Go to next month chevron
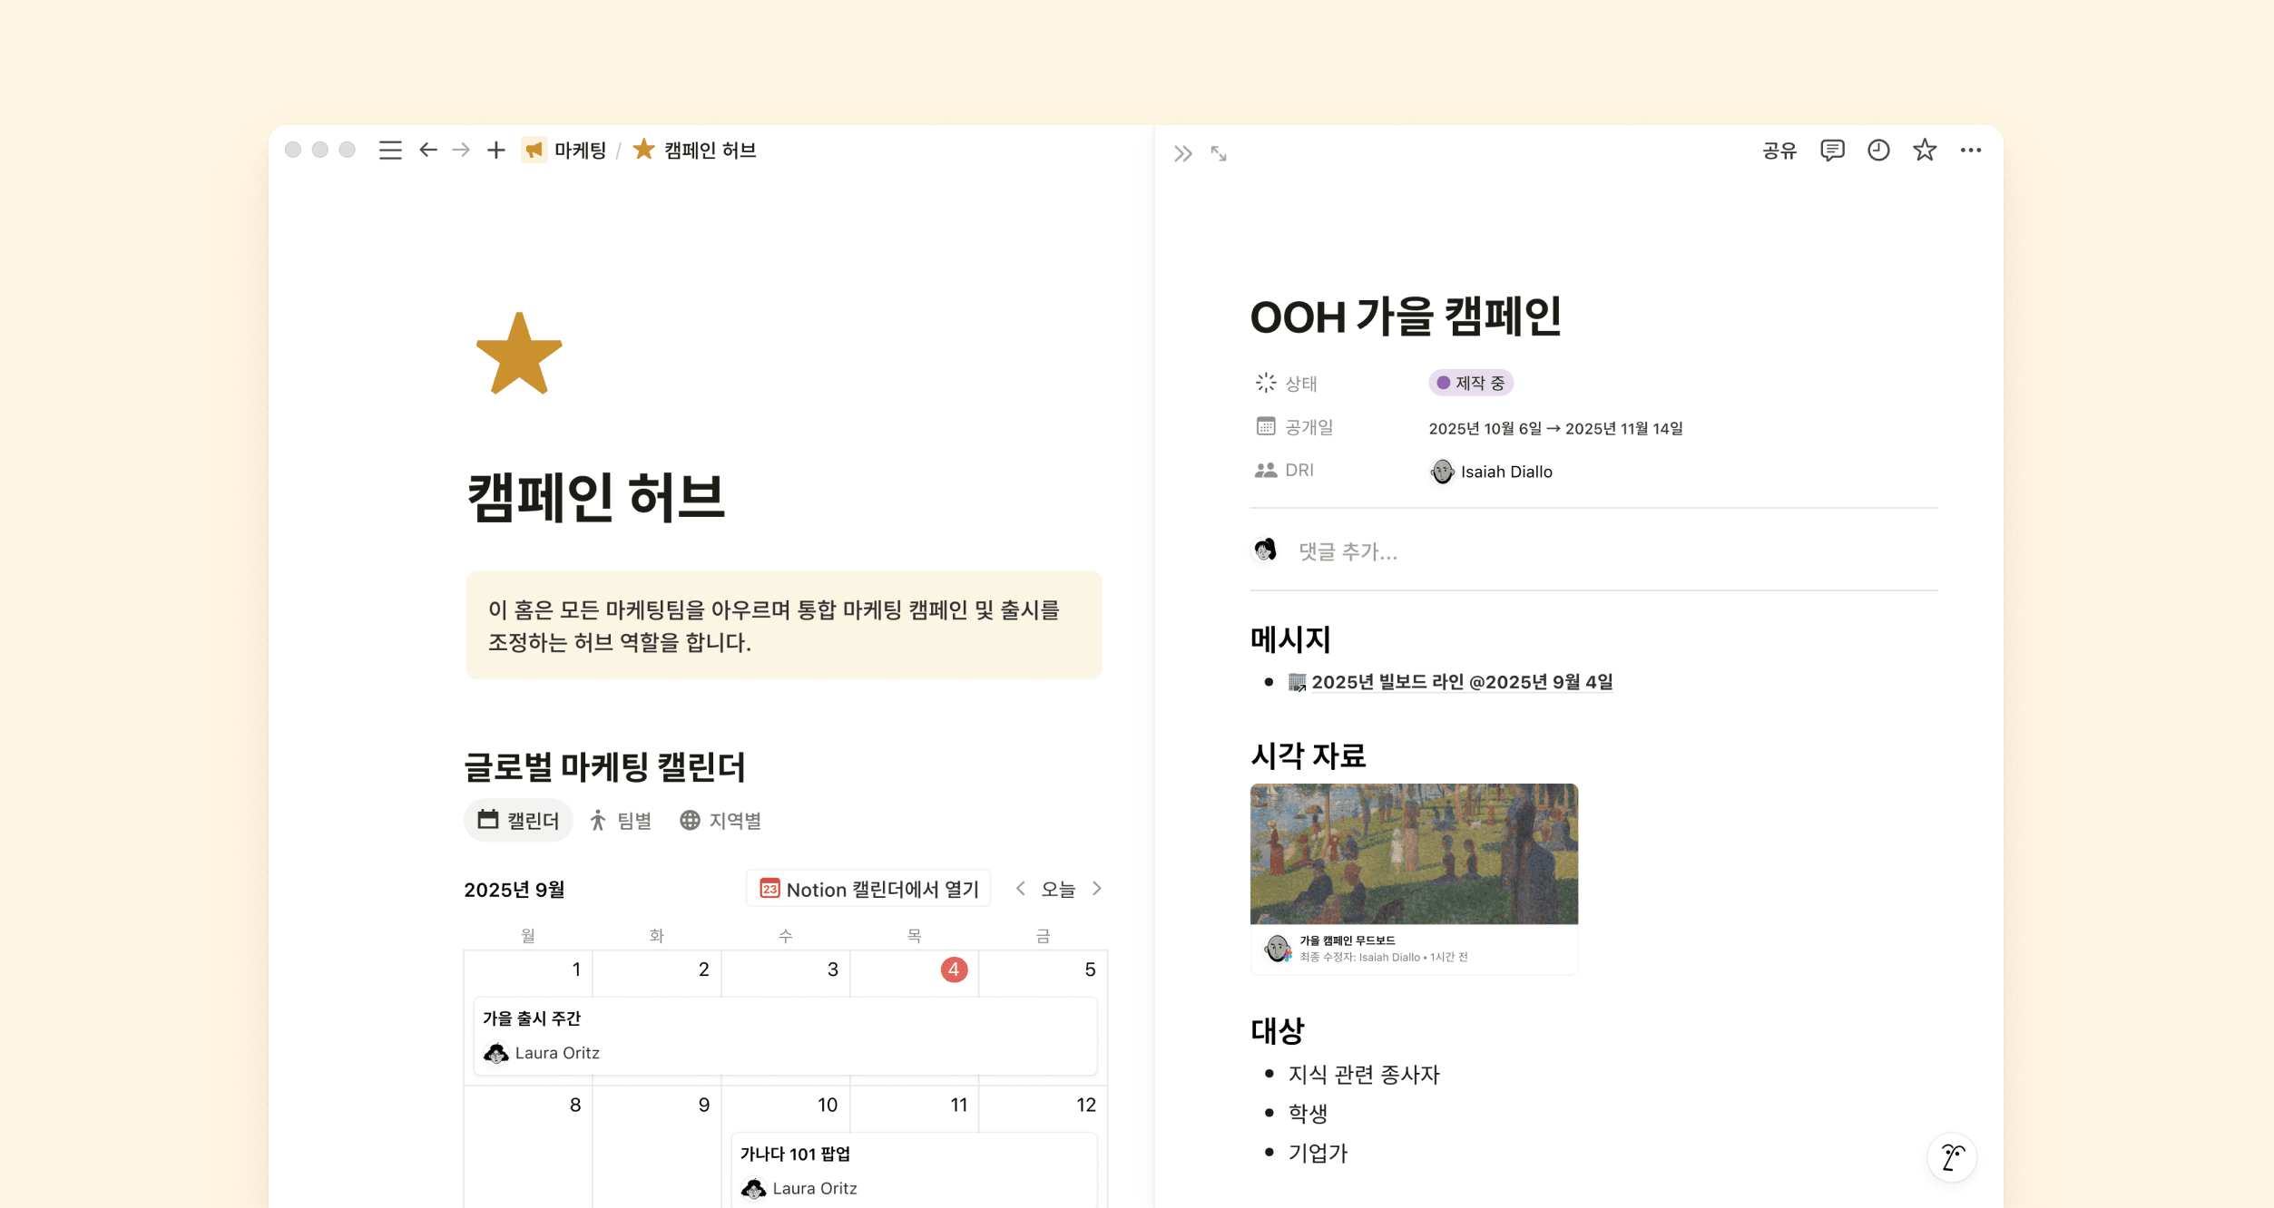 [1097, 889]
